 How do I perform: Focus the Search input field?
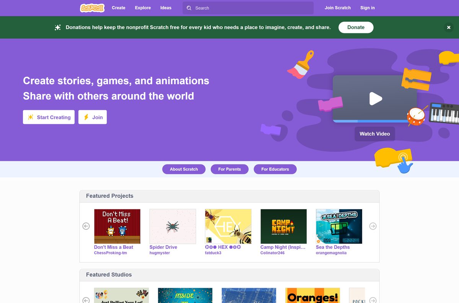[x=248, y=8]
